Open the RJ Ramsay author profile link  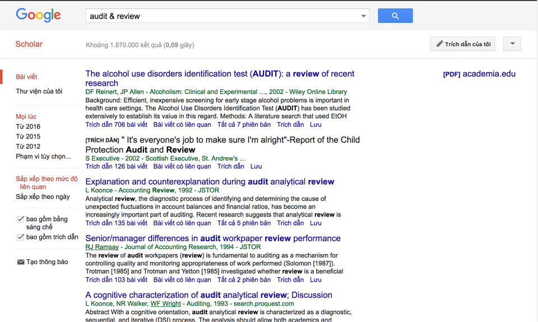click(102, 247)
